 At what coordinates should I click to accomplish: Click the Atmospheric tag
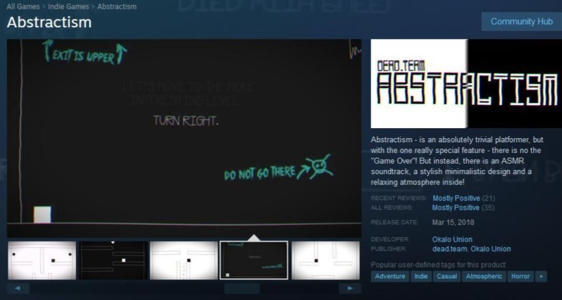pos(484,276)
